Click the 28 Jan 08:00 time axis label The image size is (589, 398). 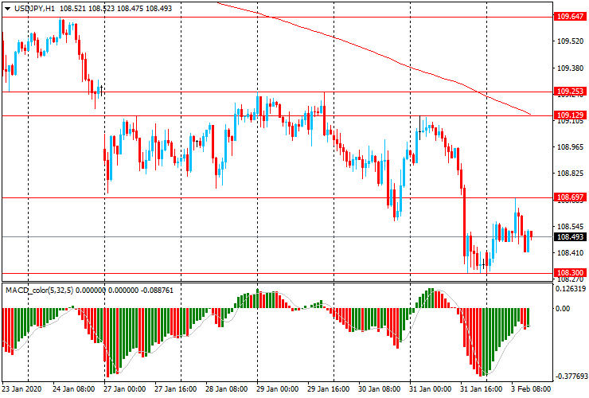coord(227,388)
